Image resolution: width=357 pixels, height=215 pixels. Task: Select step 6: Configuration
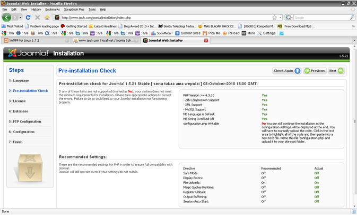(x=22, y=132)
